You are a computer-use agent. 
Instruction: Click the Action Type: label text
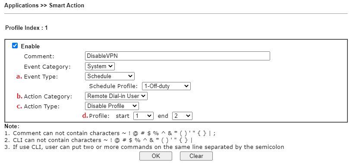click(42, 106)
